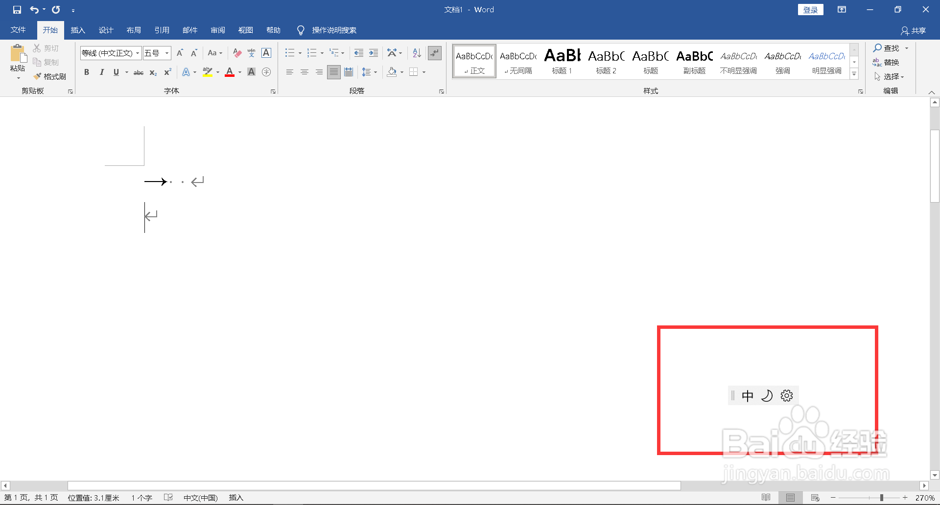Screen dimensions: 940x505
Task: Click the zoom slider handle
Action: 882,498
